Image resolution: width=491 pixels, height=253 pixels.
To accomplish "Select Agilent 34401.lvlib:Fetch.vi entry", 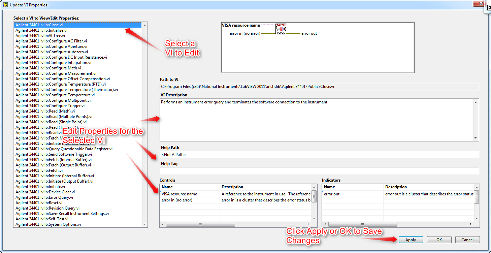I will [78, 170].
